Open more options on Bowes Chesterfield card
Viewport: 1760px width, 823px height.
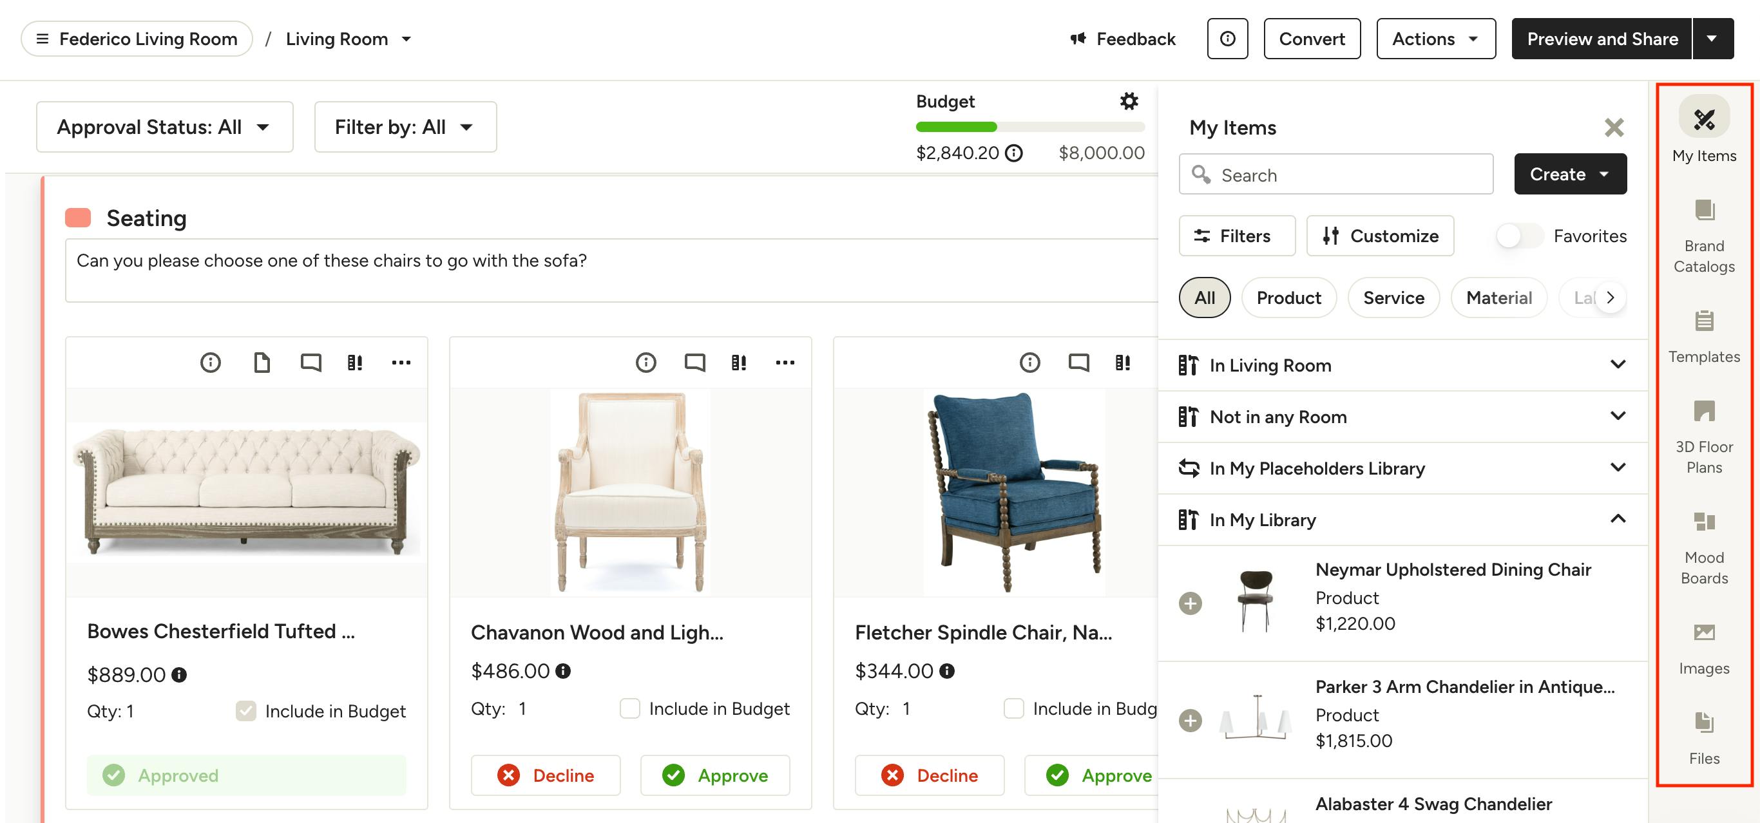pos(401,362)
